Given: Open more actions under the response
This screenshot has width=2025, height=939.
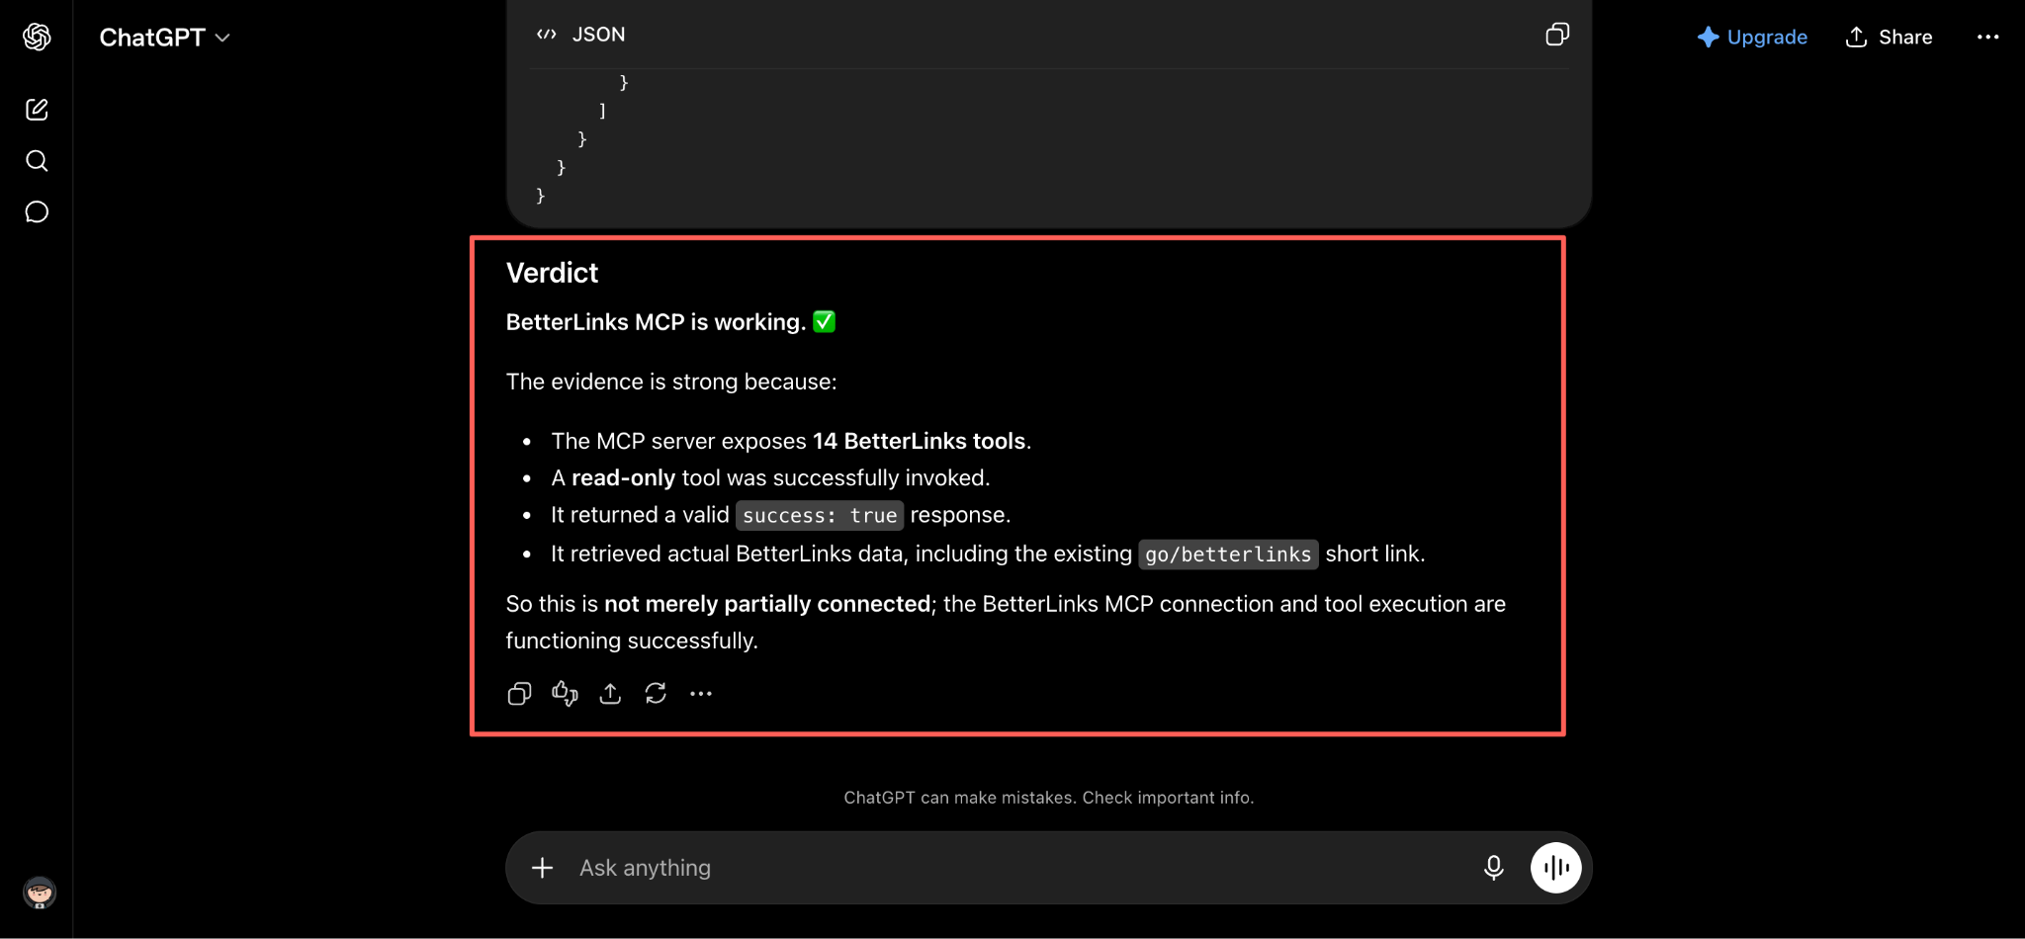Looking at the screenshot, I should tap(701, 694).
